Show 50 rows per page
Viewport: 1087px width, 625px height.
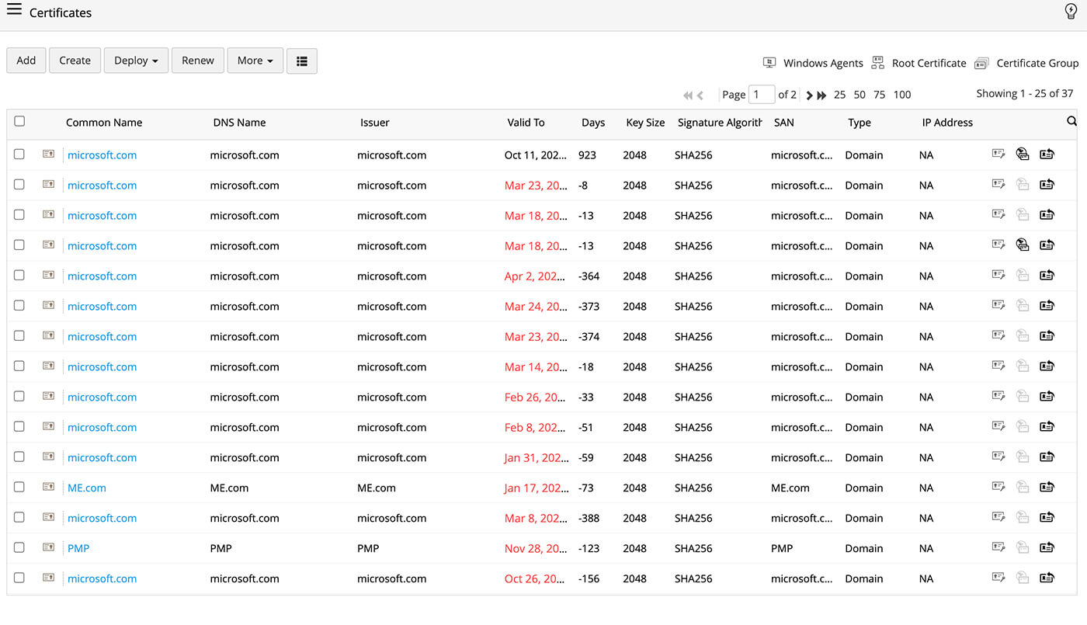click(860, 95)
